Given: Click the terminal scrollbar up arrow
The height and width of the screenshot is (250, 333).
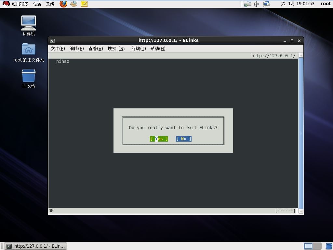Looking at the screenshot, I should point(301,55).
